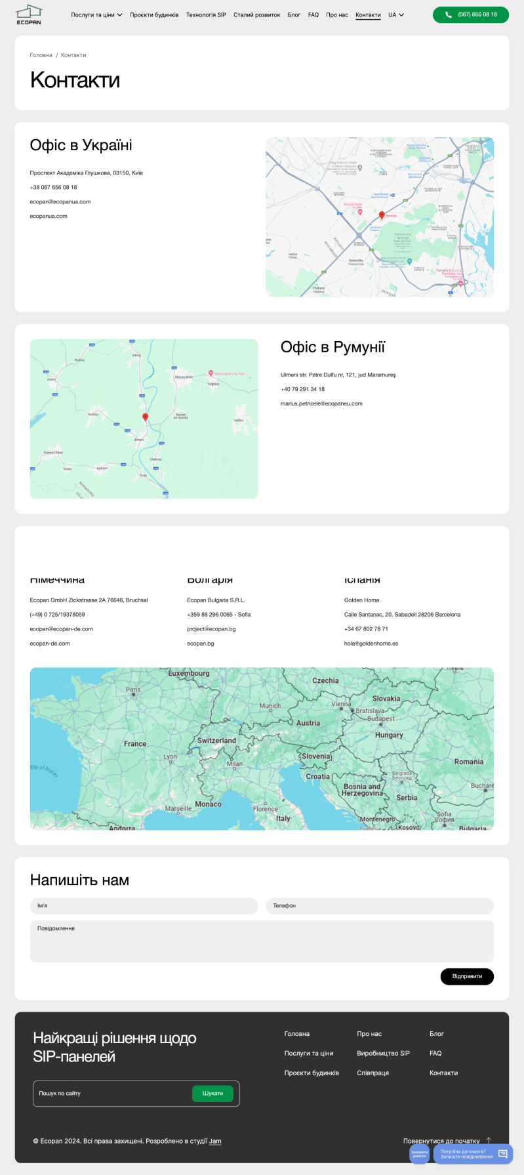Click the red pin on the Romania office map
This screenshot has width=524, height=1175.
[145, 417]
